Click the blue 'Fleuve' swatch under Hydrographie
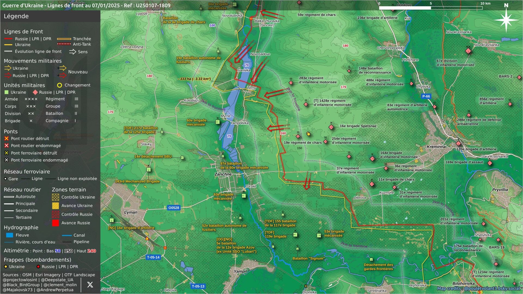The image size is (523, 294). tap(10, 235)
